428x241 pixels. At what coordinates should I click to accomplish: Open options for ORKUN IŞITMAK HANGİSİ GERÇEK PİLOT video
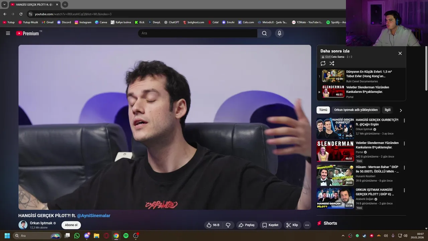[x=404, y=190]
